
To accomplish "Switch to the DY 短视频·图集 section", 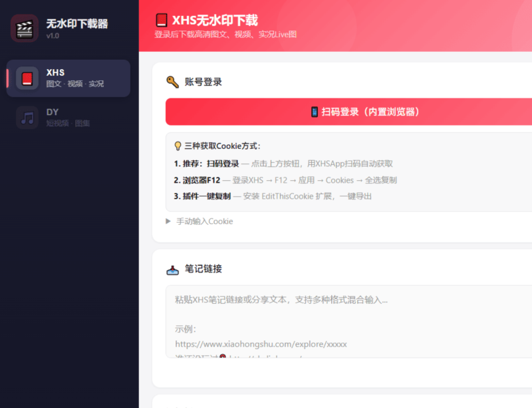I will click(68, 118).
